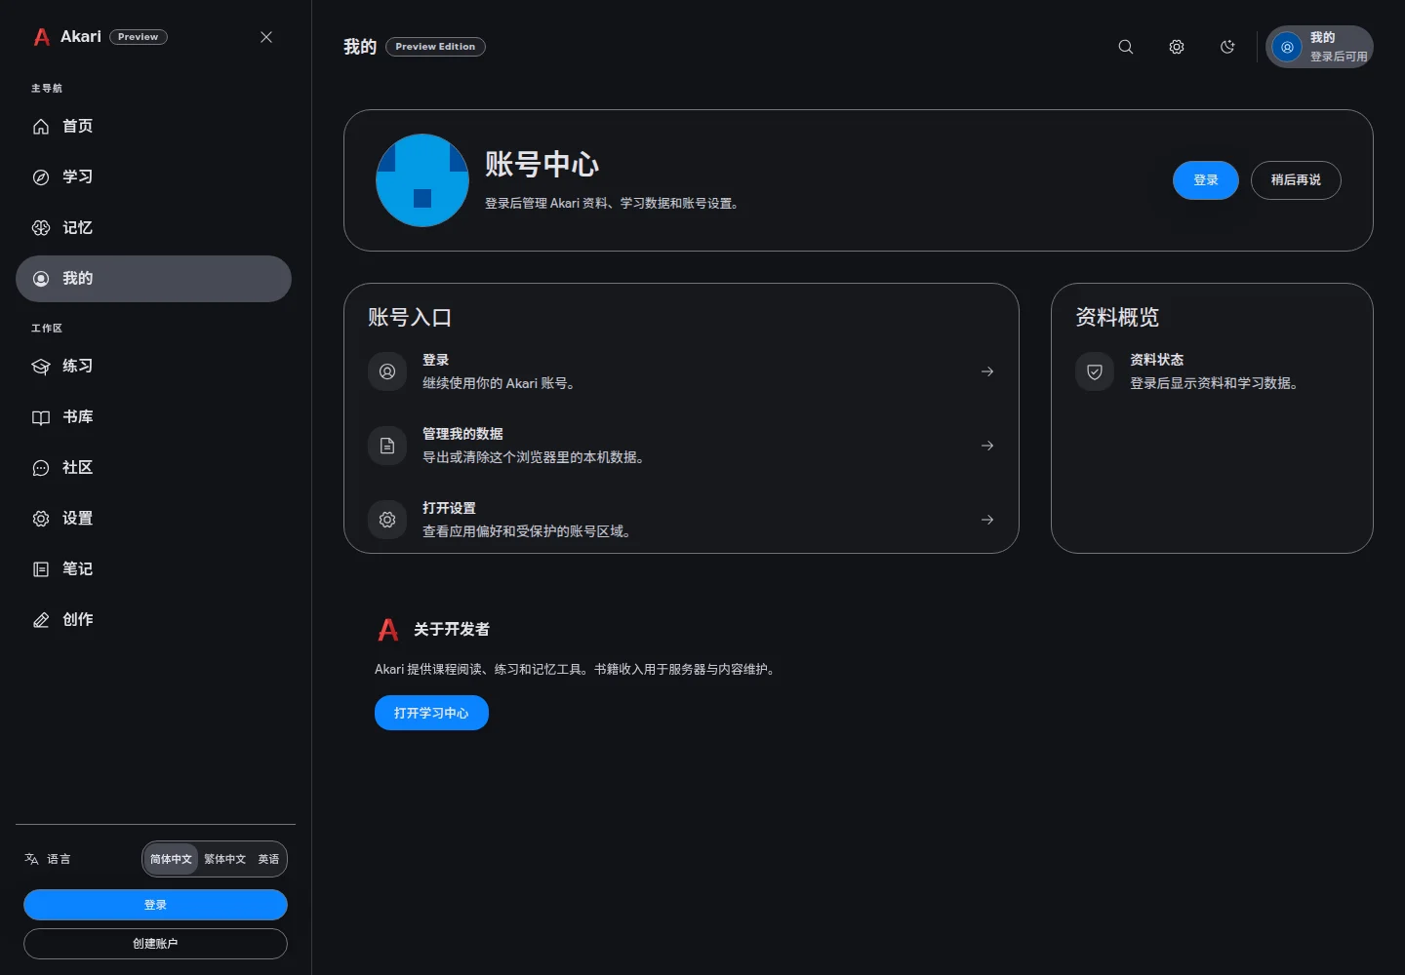Click the 社区 chat bubble icon
The width and height of the screenshot is (1405, 975).
pos(41,468)
